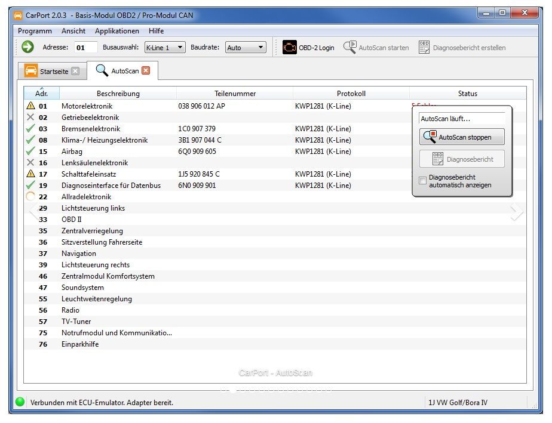Click the green status LED in status bar
Viewport: 552px width, 423px height.
(x=20, y=402)
